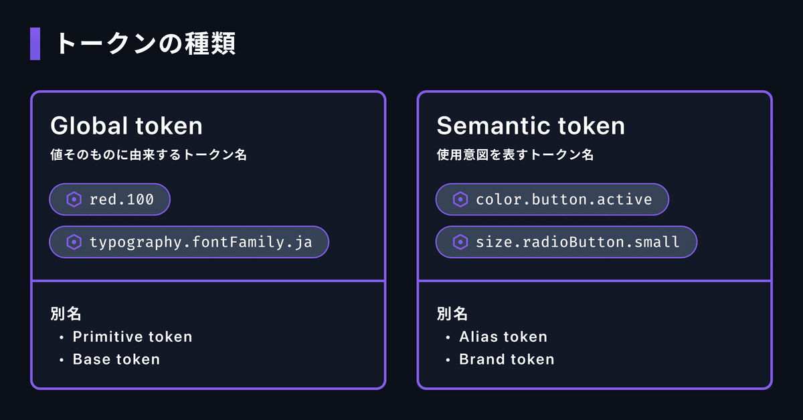The image size is (803, 420).
Task: Select the Base token list item
Action: click(x=116, y=359)
